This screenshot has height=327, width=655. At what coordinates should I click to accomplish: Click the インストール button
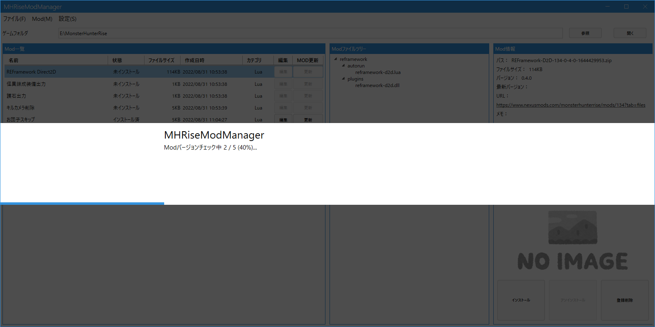[521, 300]
